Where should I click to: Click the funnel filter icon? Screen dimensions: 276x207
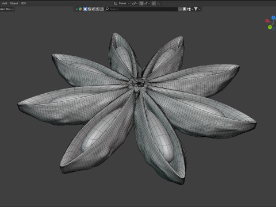point(195,9)
